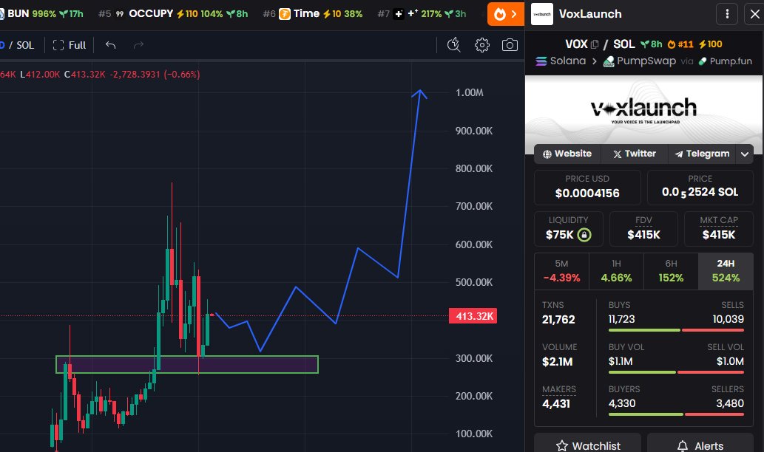Open the project Telegram link
Screen dimensions: 764x452
pos(702,154)
